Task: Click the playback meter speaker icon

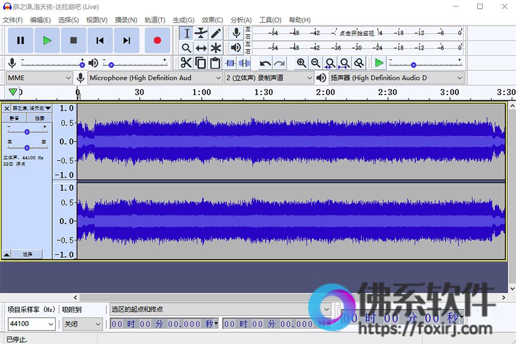Action: click(236, 48)
